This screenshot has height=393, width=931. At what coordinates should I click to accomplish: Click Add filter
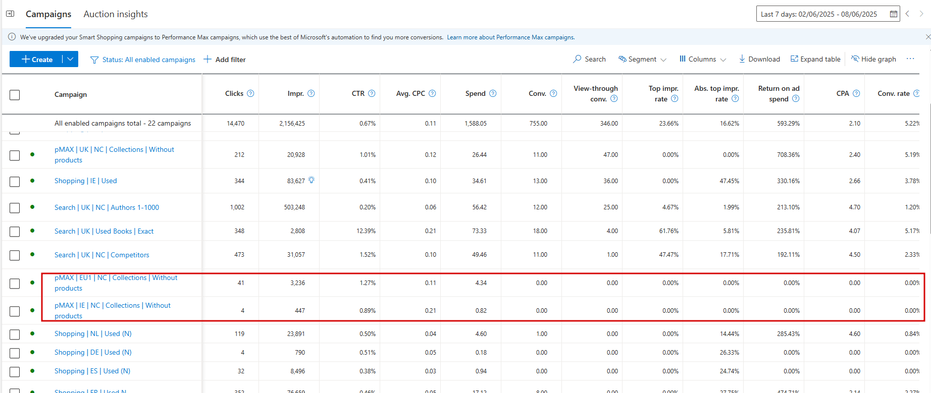[x=225, y=59]
